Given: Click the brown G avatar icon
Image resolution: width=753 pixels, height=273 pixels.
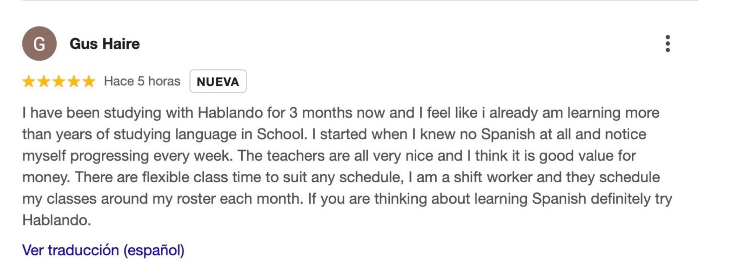Looking at the screenshot, I should 39,44.
